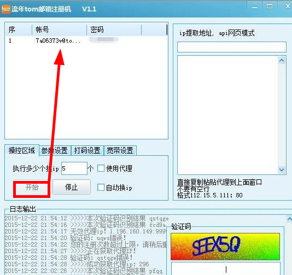The image size is (292, 275).
Task: Select the 操控区域 tab
Action: pos(22,150)
